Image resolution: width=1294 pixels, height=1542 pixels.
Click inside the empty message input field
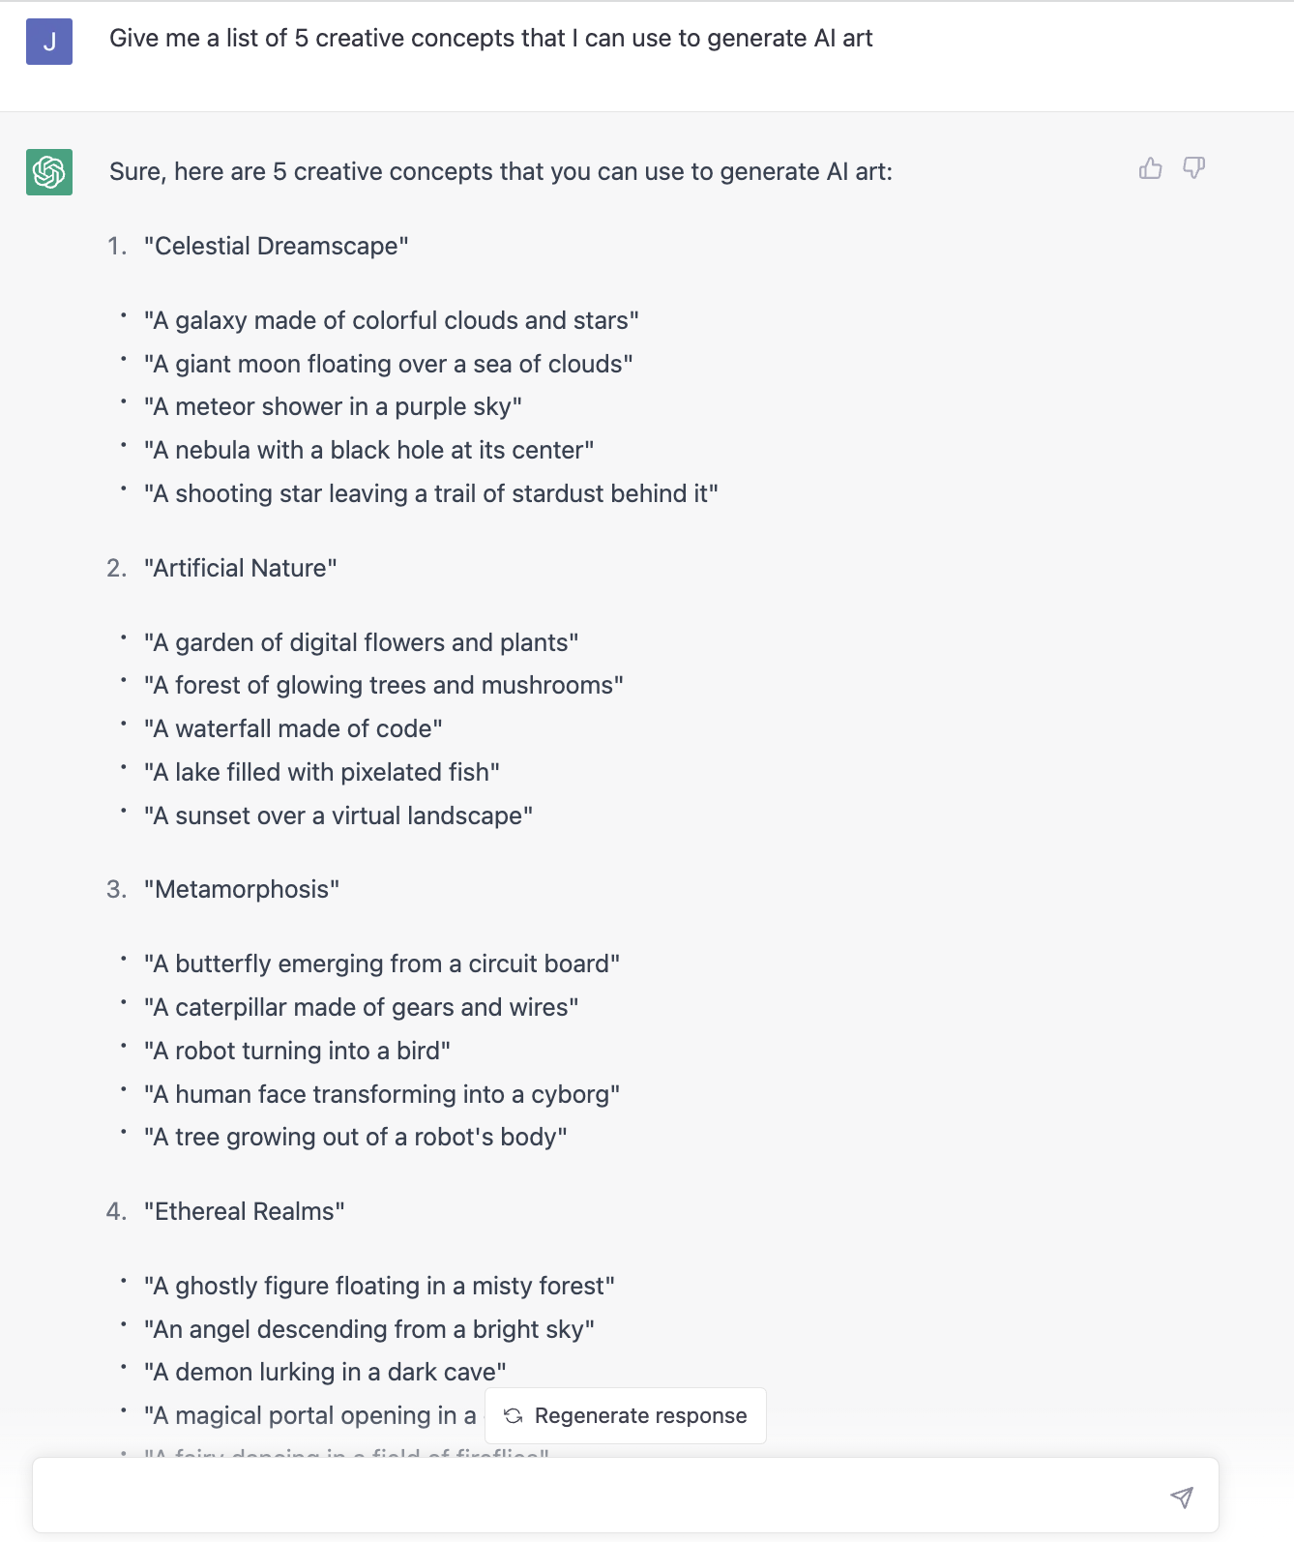580,1496
